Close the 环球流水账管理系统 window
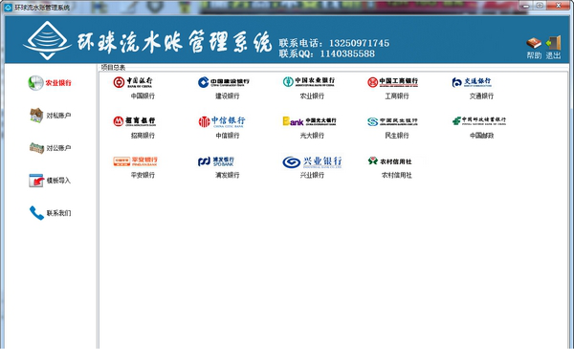 (559, 6)
